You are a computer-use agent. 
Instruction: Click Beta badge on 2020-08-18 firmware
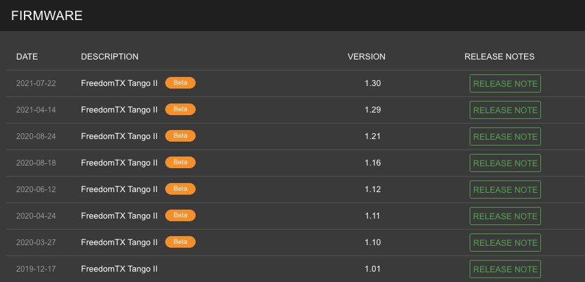point(180,162)
